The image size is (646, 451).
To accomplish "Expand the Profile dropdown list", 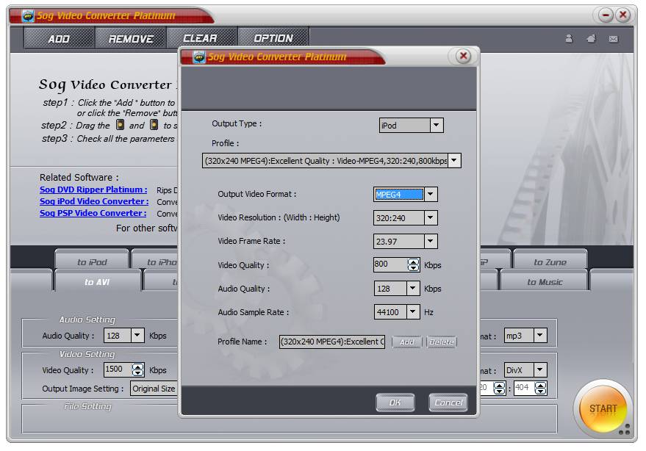I will tap(454, 161).
